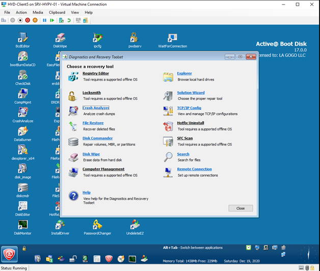Click the SFC Scan icon
320x271 pixels.
[x=168, y=142]
